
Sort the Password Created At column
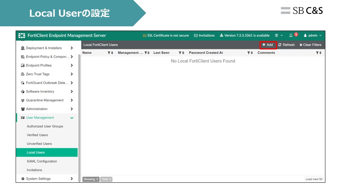[x=251, y=53]
